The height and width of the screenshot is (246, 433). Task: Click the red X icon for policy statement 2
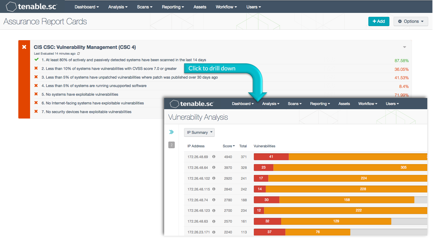36,68
